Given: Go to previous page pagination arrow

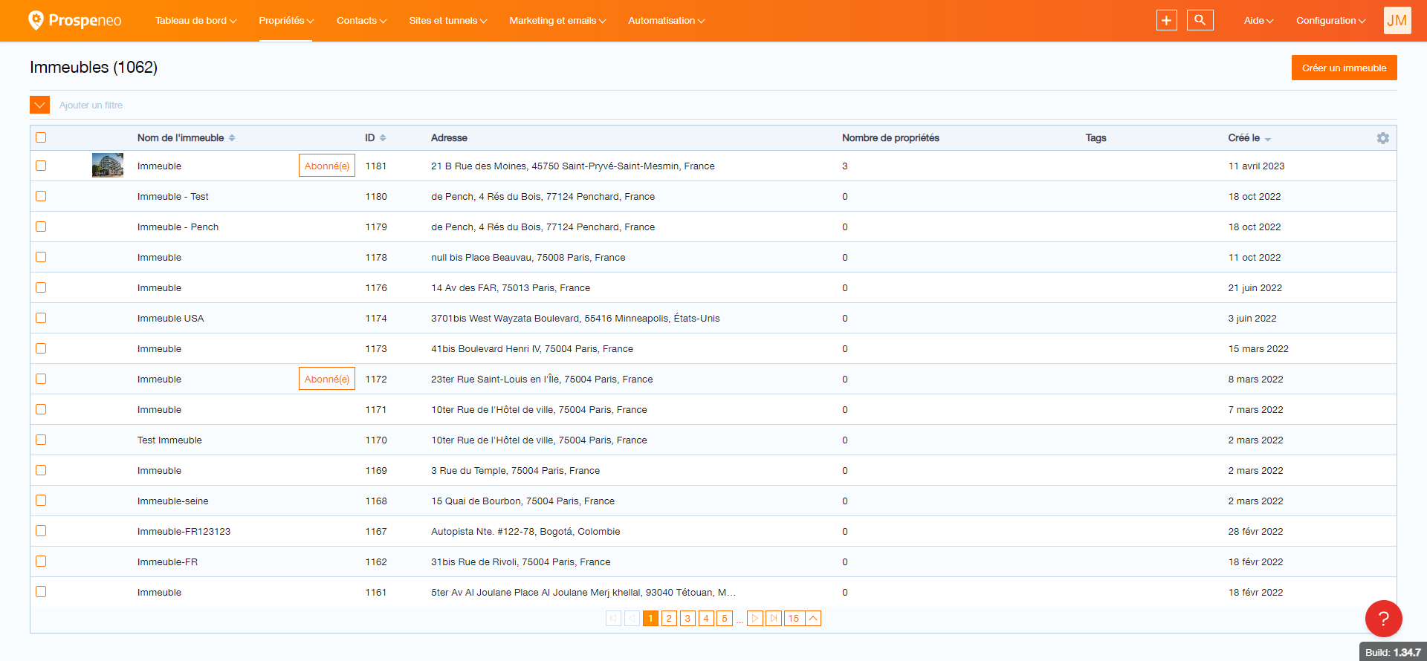Looking at the screenshot, I should [632, 618].
